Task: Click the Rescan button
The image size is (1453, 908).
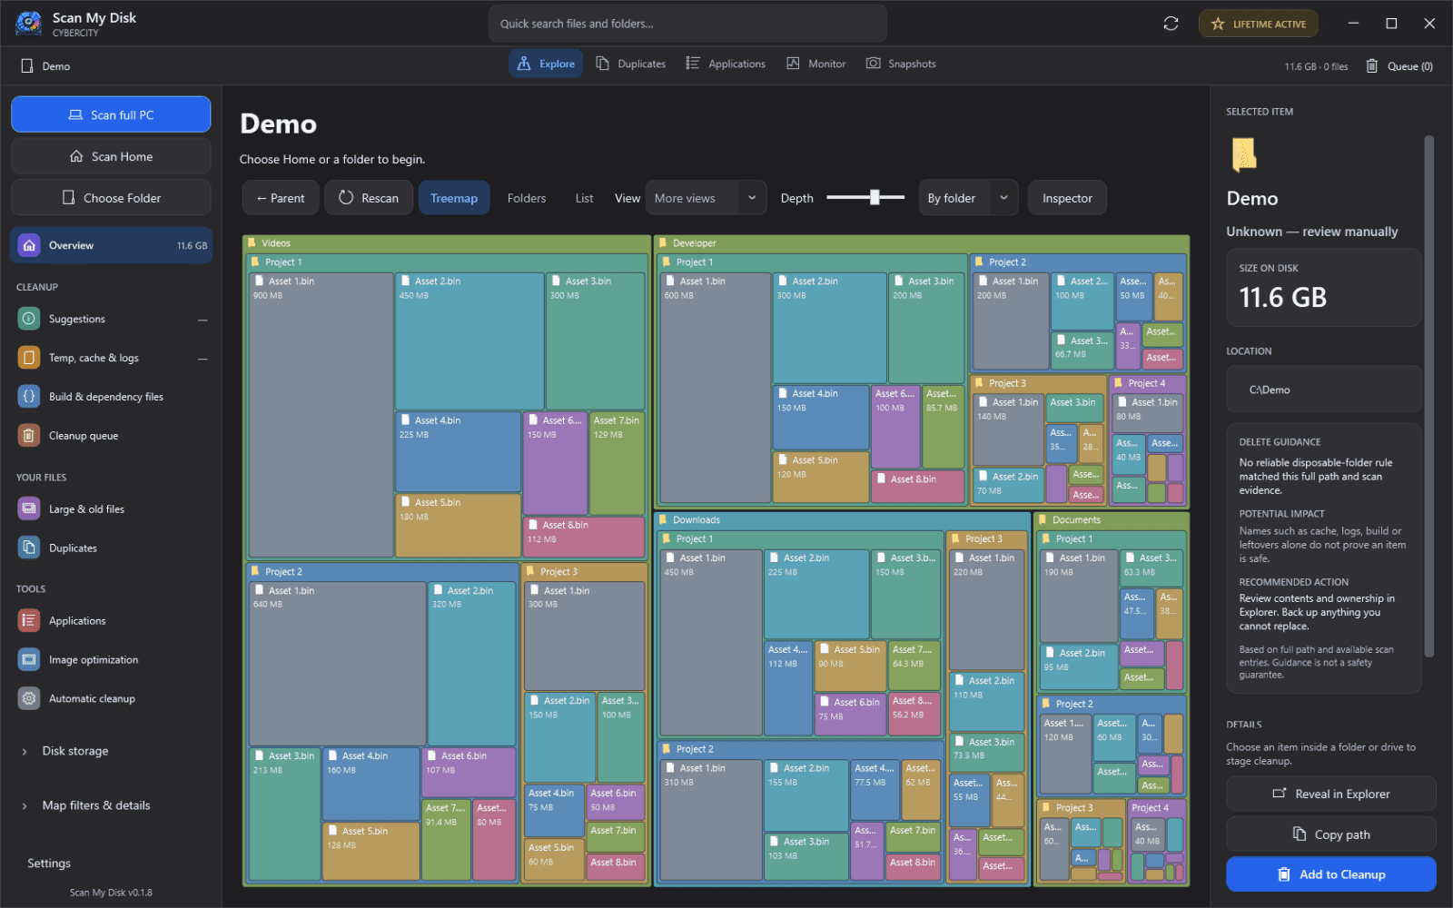Action: [369, 198]
